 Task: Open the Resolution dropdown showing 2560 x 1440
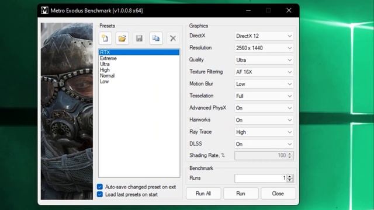tap(264, 48)
